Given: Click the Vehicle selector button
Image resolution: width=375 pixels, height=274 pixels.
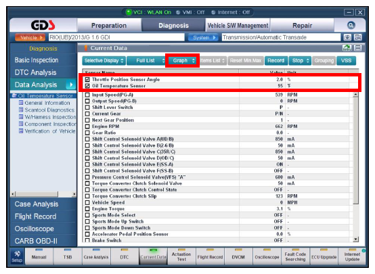Looking at the screenshot, I should pyautogui.click(x=30, y=37).
